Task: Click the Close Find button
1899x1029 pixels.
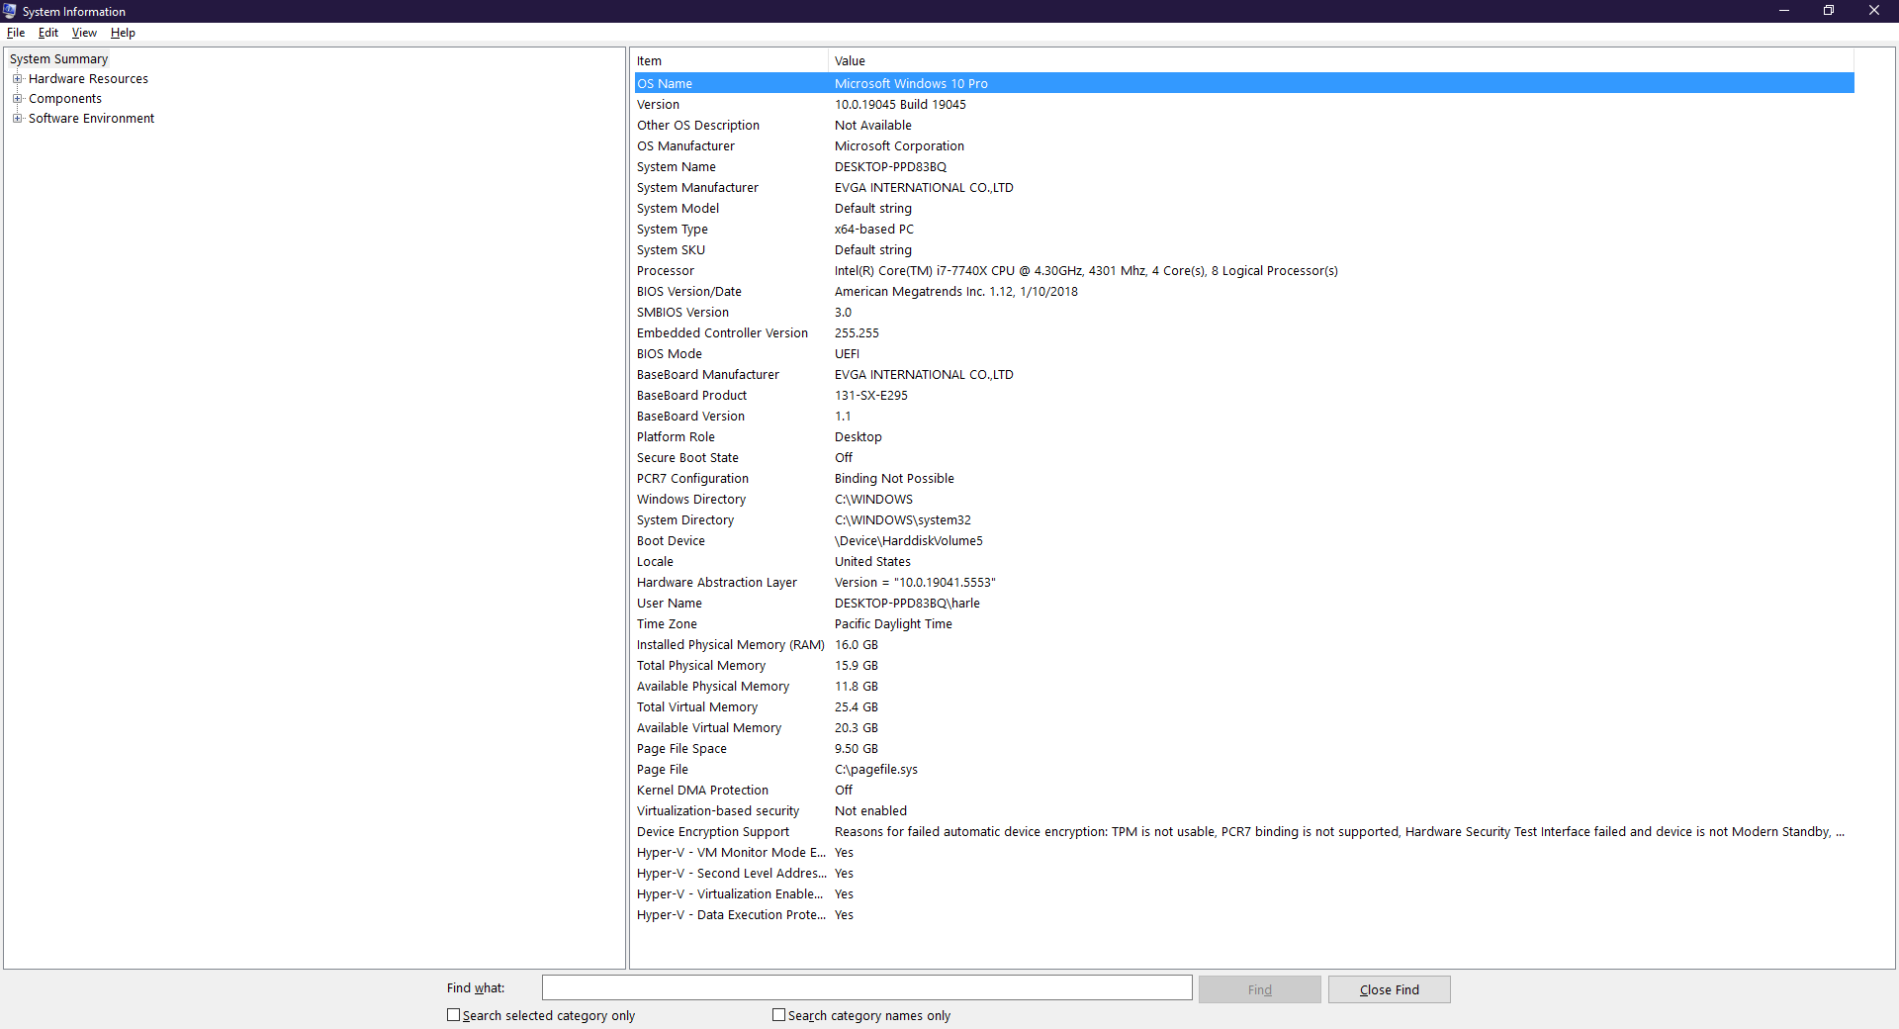Action: pyautogui.click(x=1390, y=989)
